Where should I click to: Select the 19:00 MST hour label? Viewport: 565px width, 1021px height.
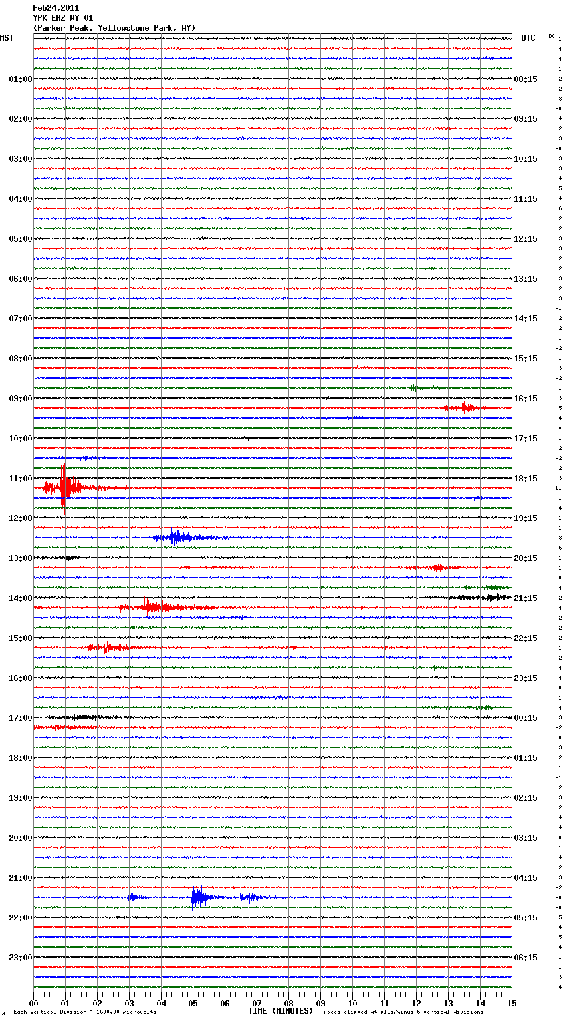(20, 798)
